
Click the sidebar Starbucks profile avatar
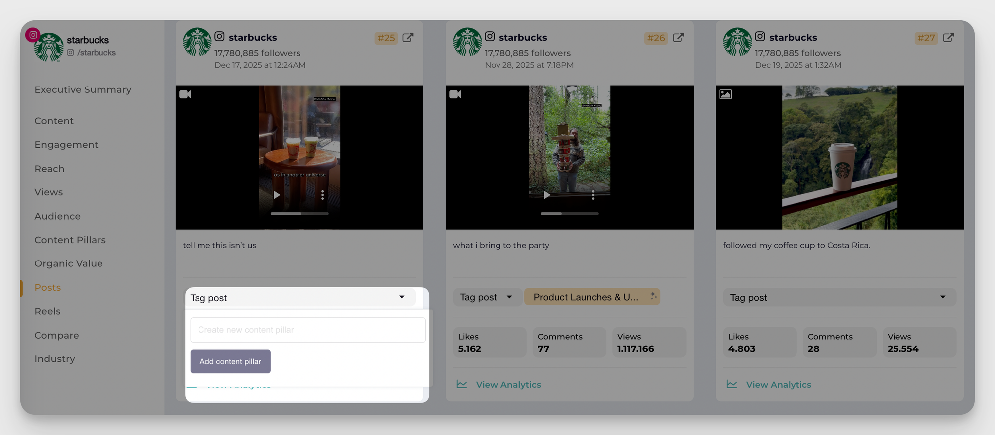49,47
